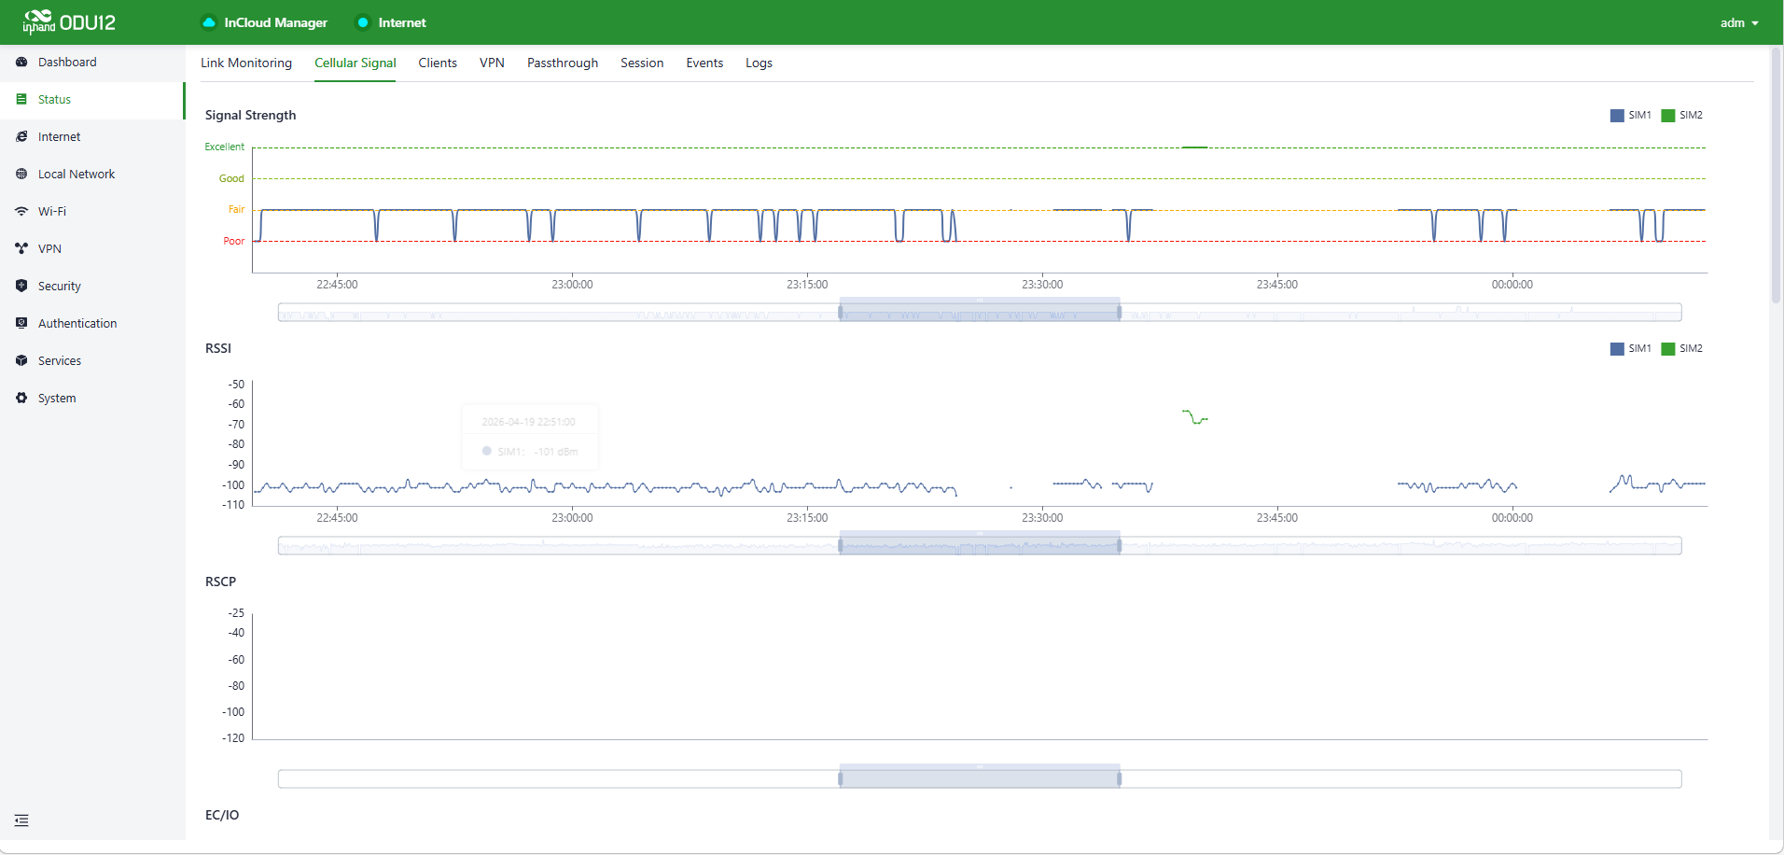This screenshot has height=855, width=1784.
Task: Click the page vertical scrollbar
Action: [1776, 177]
